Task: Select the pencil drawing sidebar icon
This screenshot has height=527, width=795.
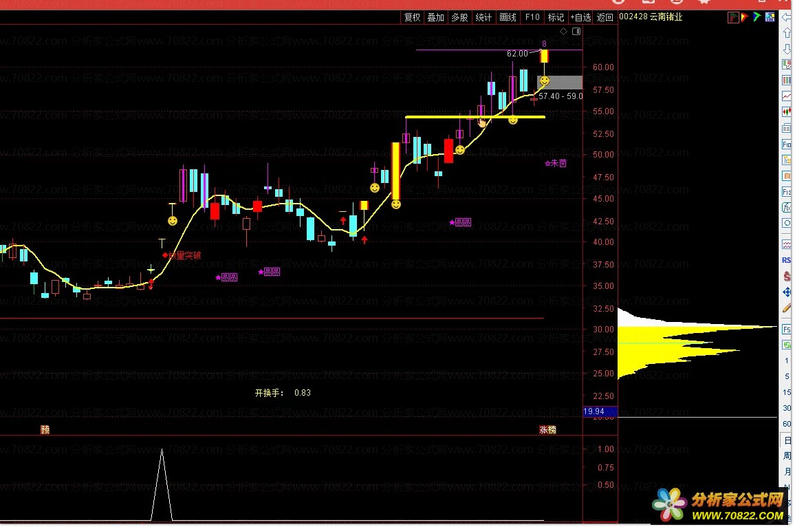Action: click(787, 308)
